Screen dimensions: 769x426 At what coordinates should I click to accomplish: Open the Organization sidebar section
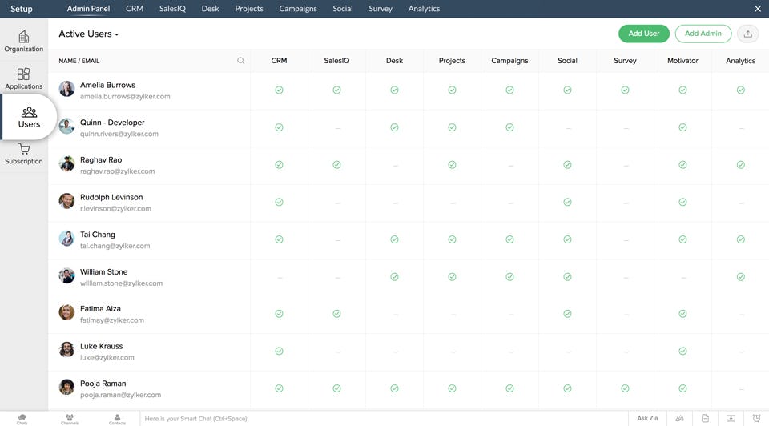(x=23, y=41)
